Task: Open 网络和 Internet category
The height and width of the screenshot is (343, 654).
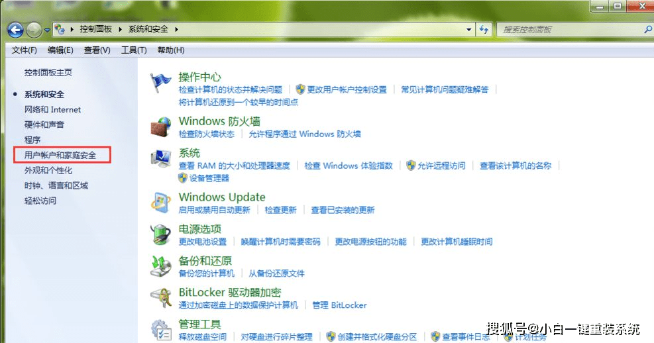Action: point(52,110)
